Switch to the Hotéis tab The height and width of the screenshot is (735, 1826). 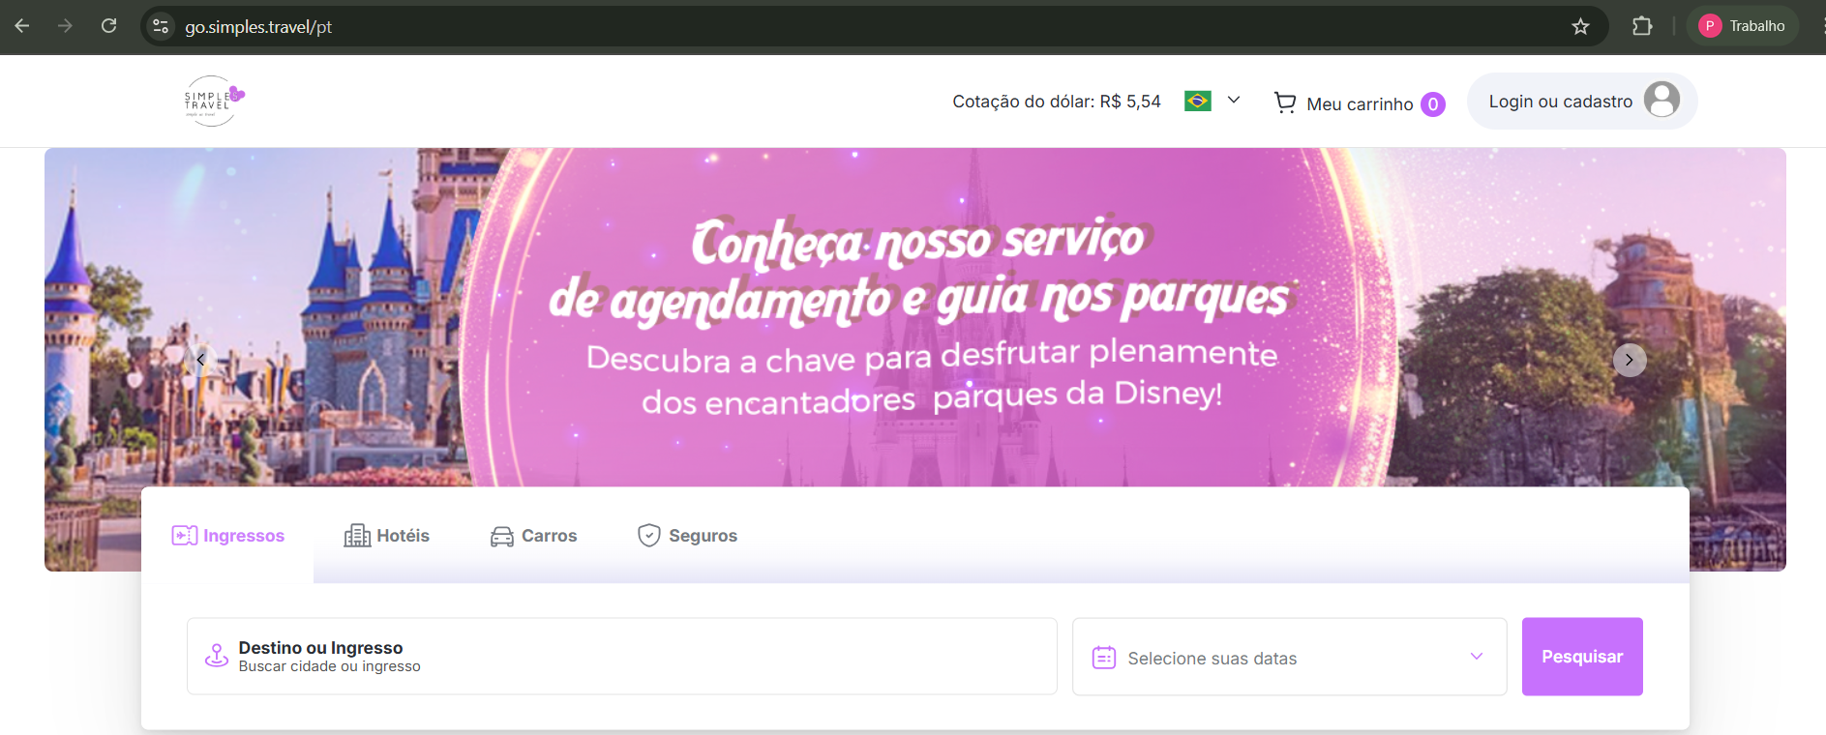387,536
